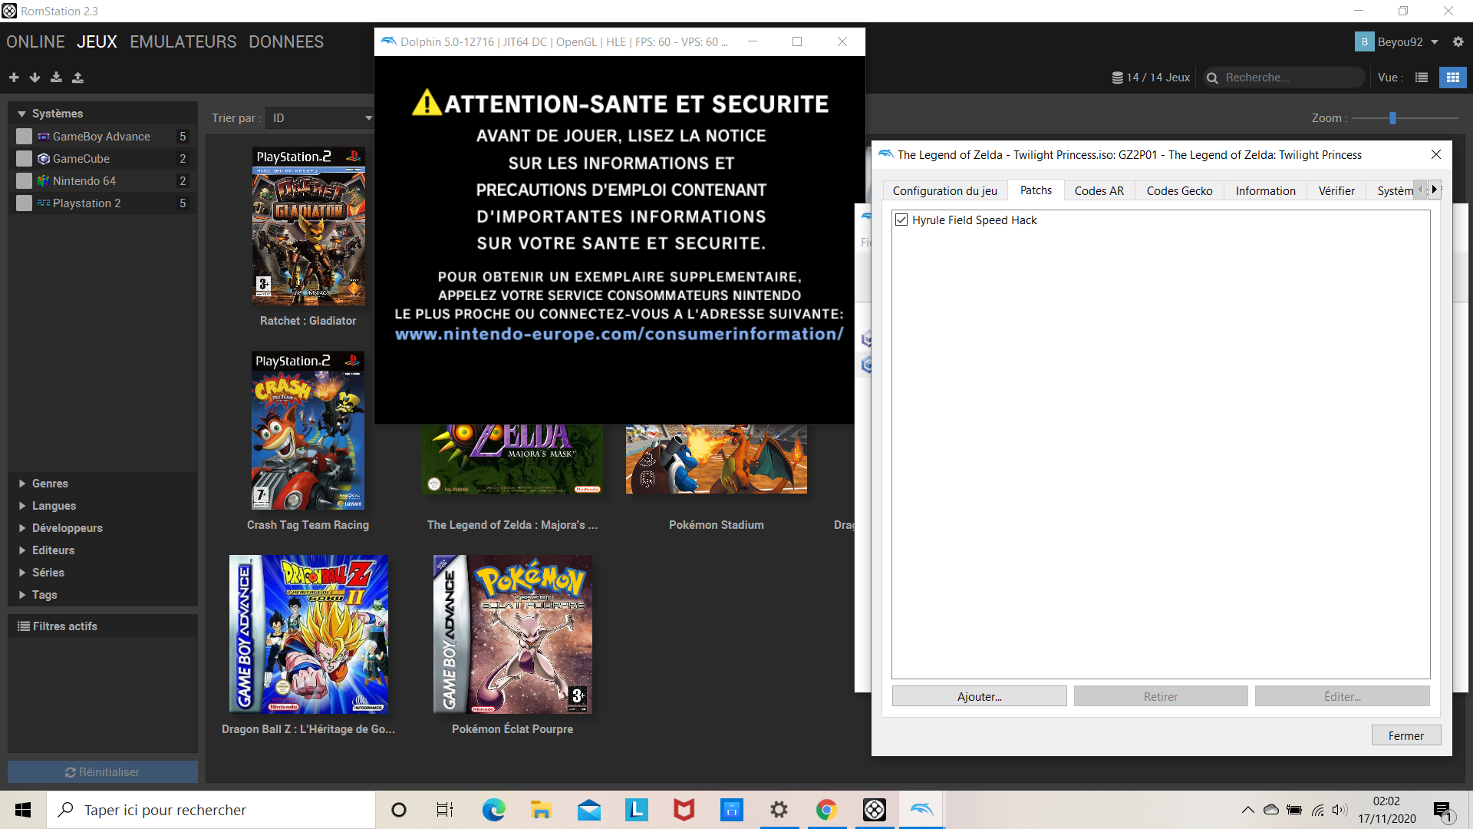Switch to Information tab
Image resolution: width=1473 pixels, height=829 pixels.
pyautogui.click(x=1265, y=190)
